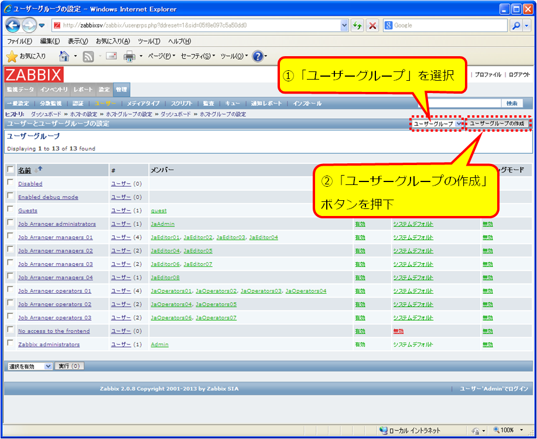Click the Read Mail envelope icon
Viewport: 537px width, 439px height.
111,56
